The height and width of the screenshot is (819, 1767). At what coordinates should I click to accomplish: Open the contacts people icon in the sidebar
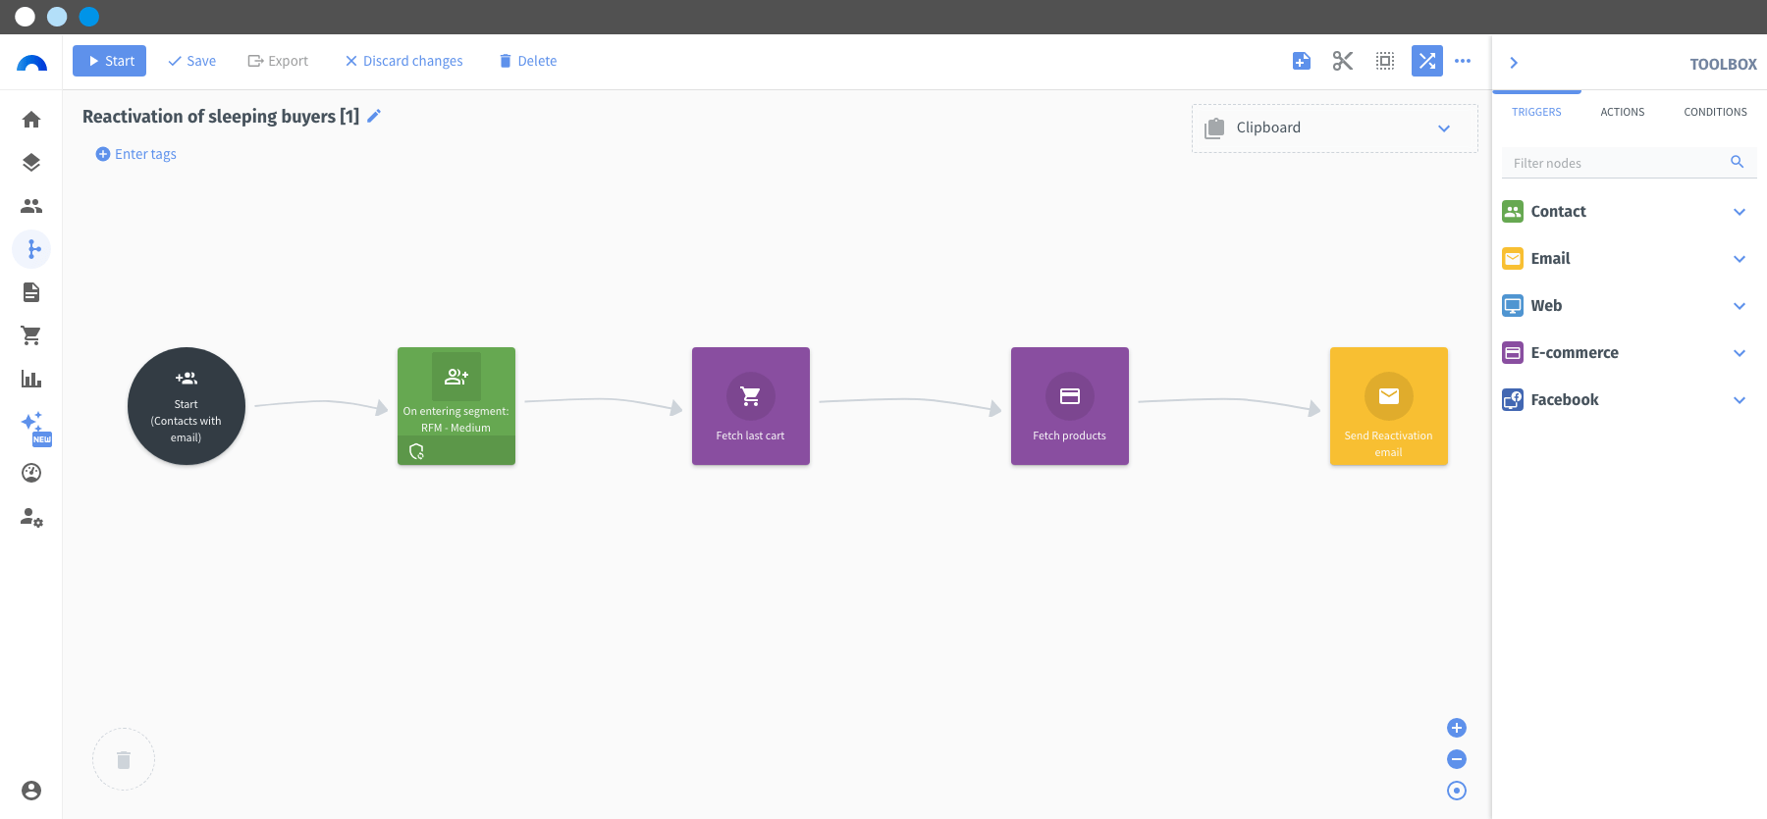(x=31, y=206)
